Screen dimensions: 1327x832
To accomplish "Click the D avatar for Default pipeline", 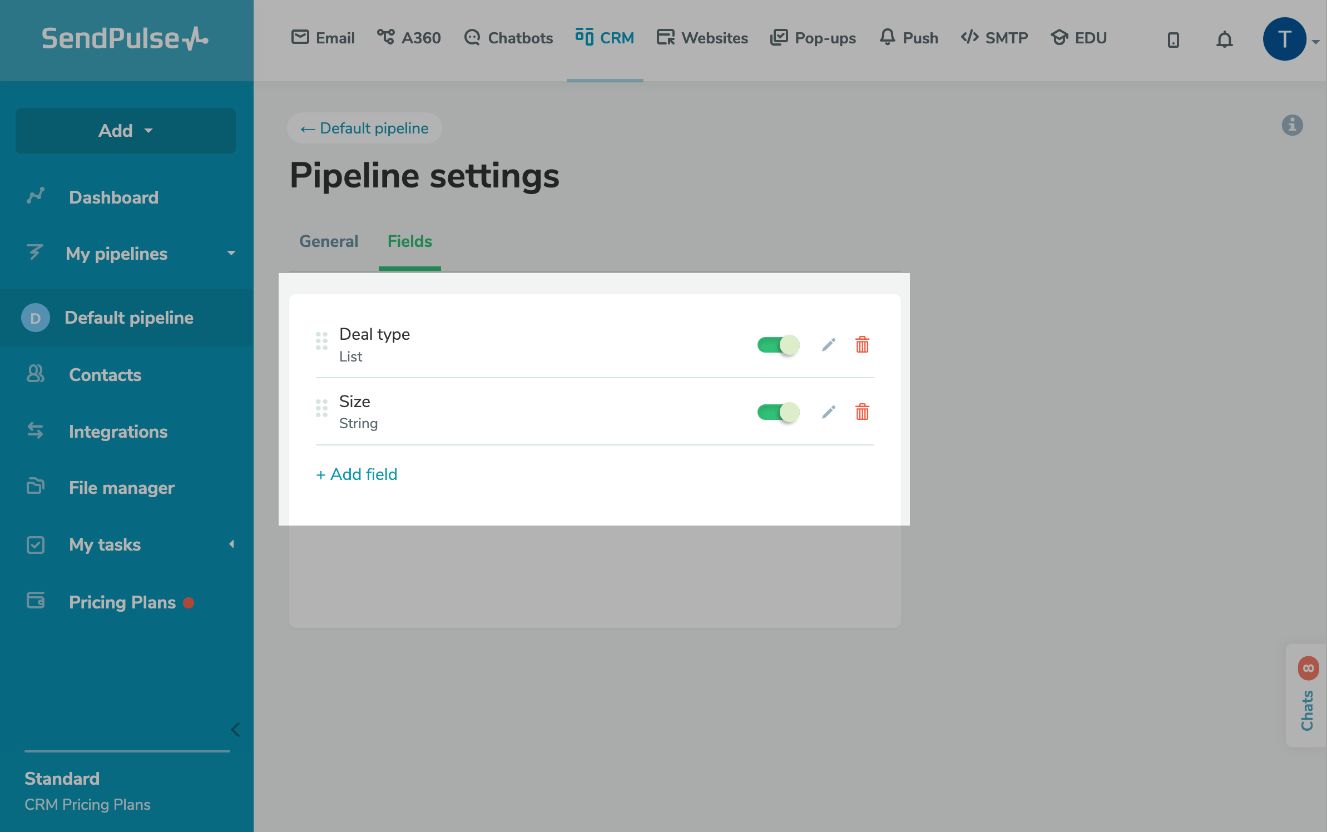I will [x=36, y=318].
